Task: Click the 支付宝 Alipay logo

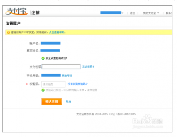Action: coord(17,11)
